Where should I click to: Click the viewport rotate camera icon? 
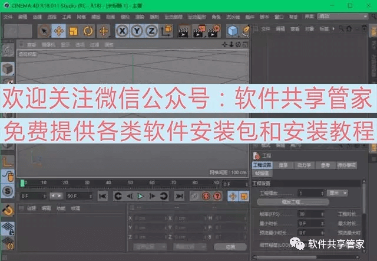[x=238, y=44]
